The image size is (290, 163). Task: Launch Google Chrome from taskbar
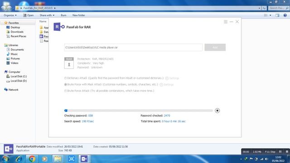[x=32, y=159]
